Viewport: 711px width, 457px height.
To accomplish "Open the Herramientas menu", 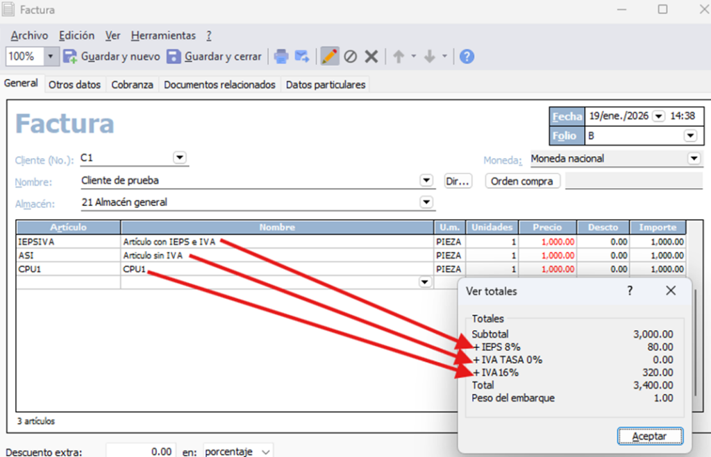I will [x=163, y=35].
